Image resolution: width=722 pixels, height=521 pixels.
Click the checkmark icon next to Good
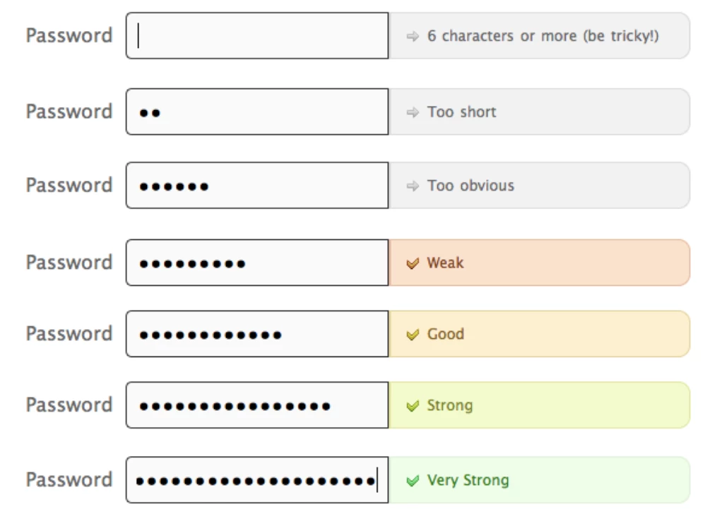click(413, 335)
